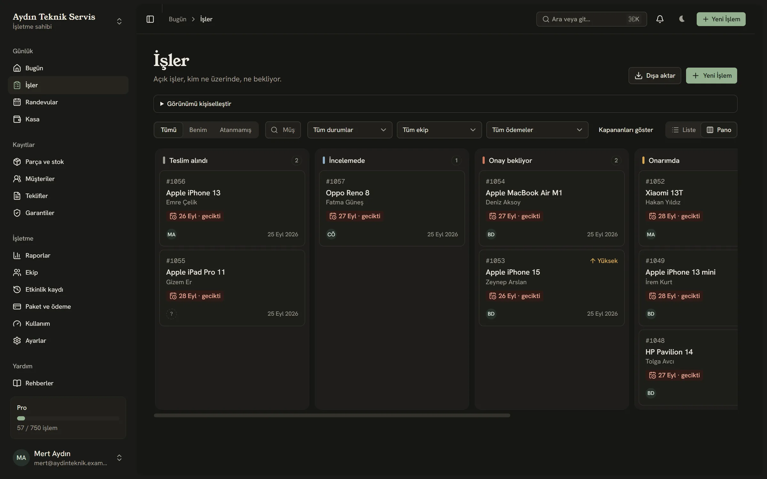Select the Benim filter
The height and width of the screenshot is (479, 767).
(x=198, y=130)
